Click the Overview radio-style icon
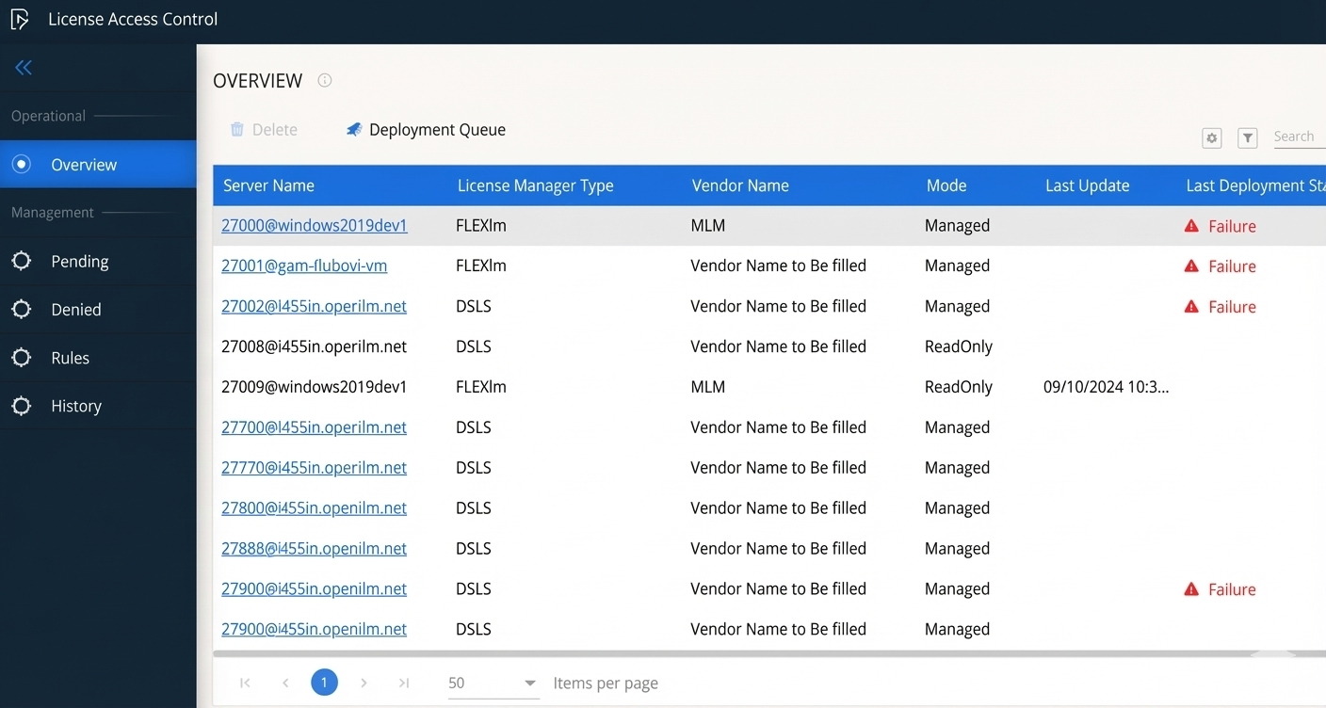Viewport: 1326px width, 708px height. [x=21, y=165]
